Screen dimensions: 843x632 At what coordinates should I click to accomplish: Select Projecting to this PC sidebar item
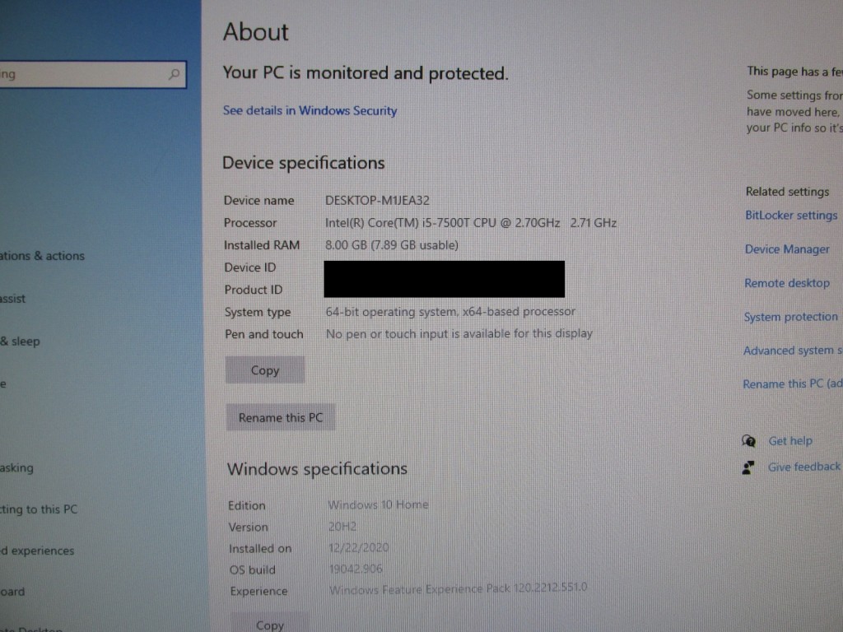coord(39,509)
